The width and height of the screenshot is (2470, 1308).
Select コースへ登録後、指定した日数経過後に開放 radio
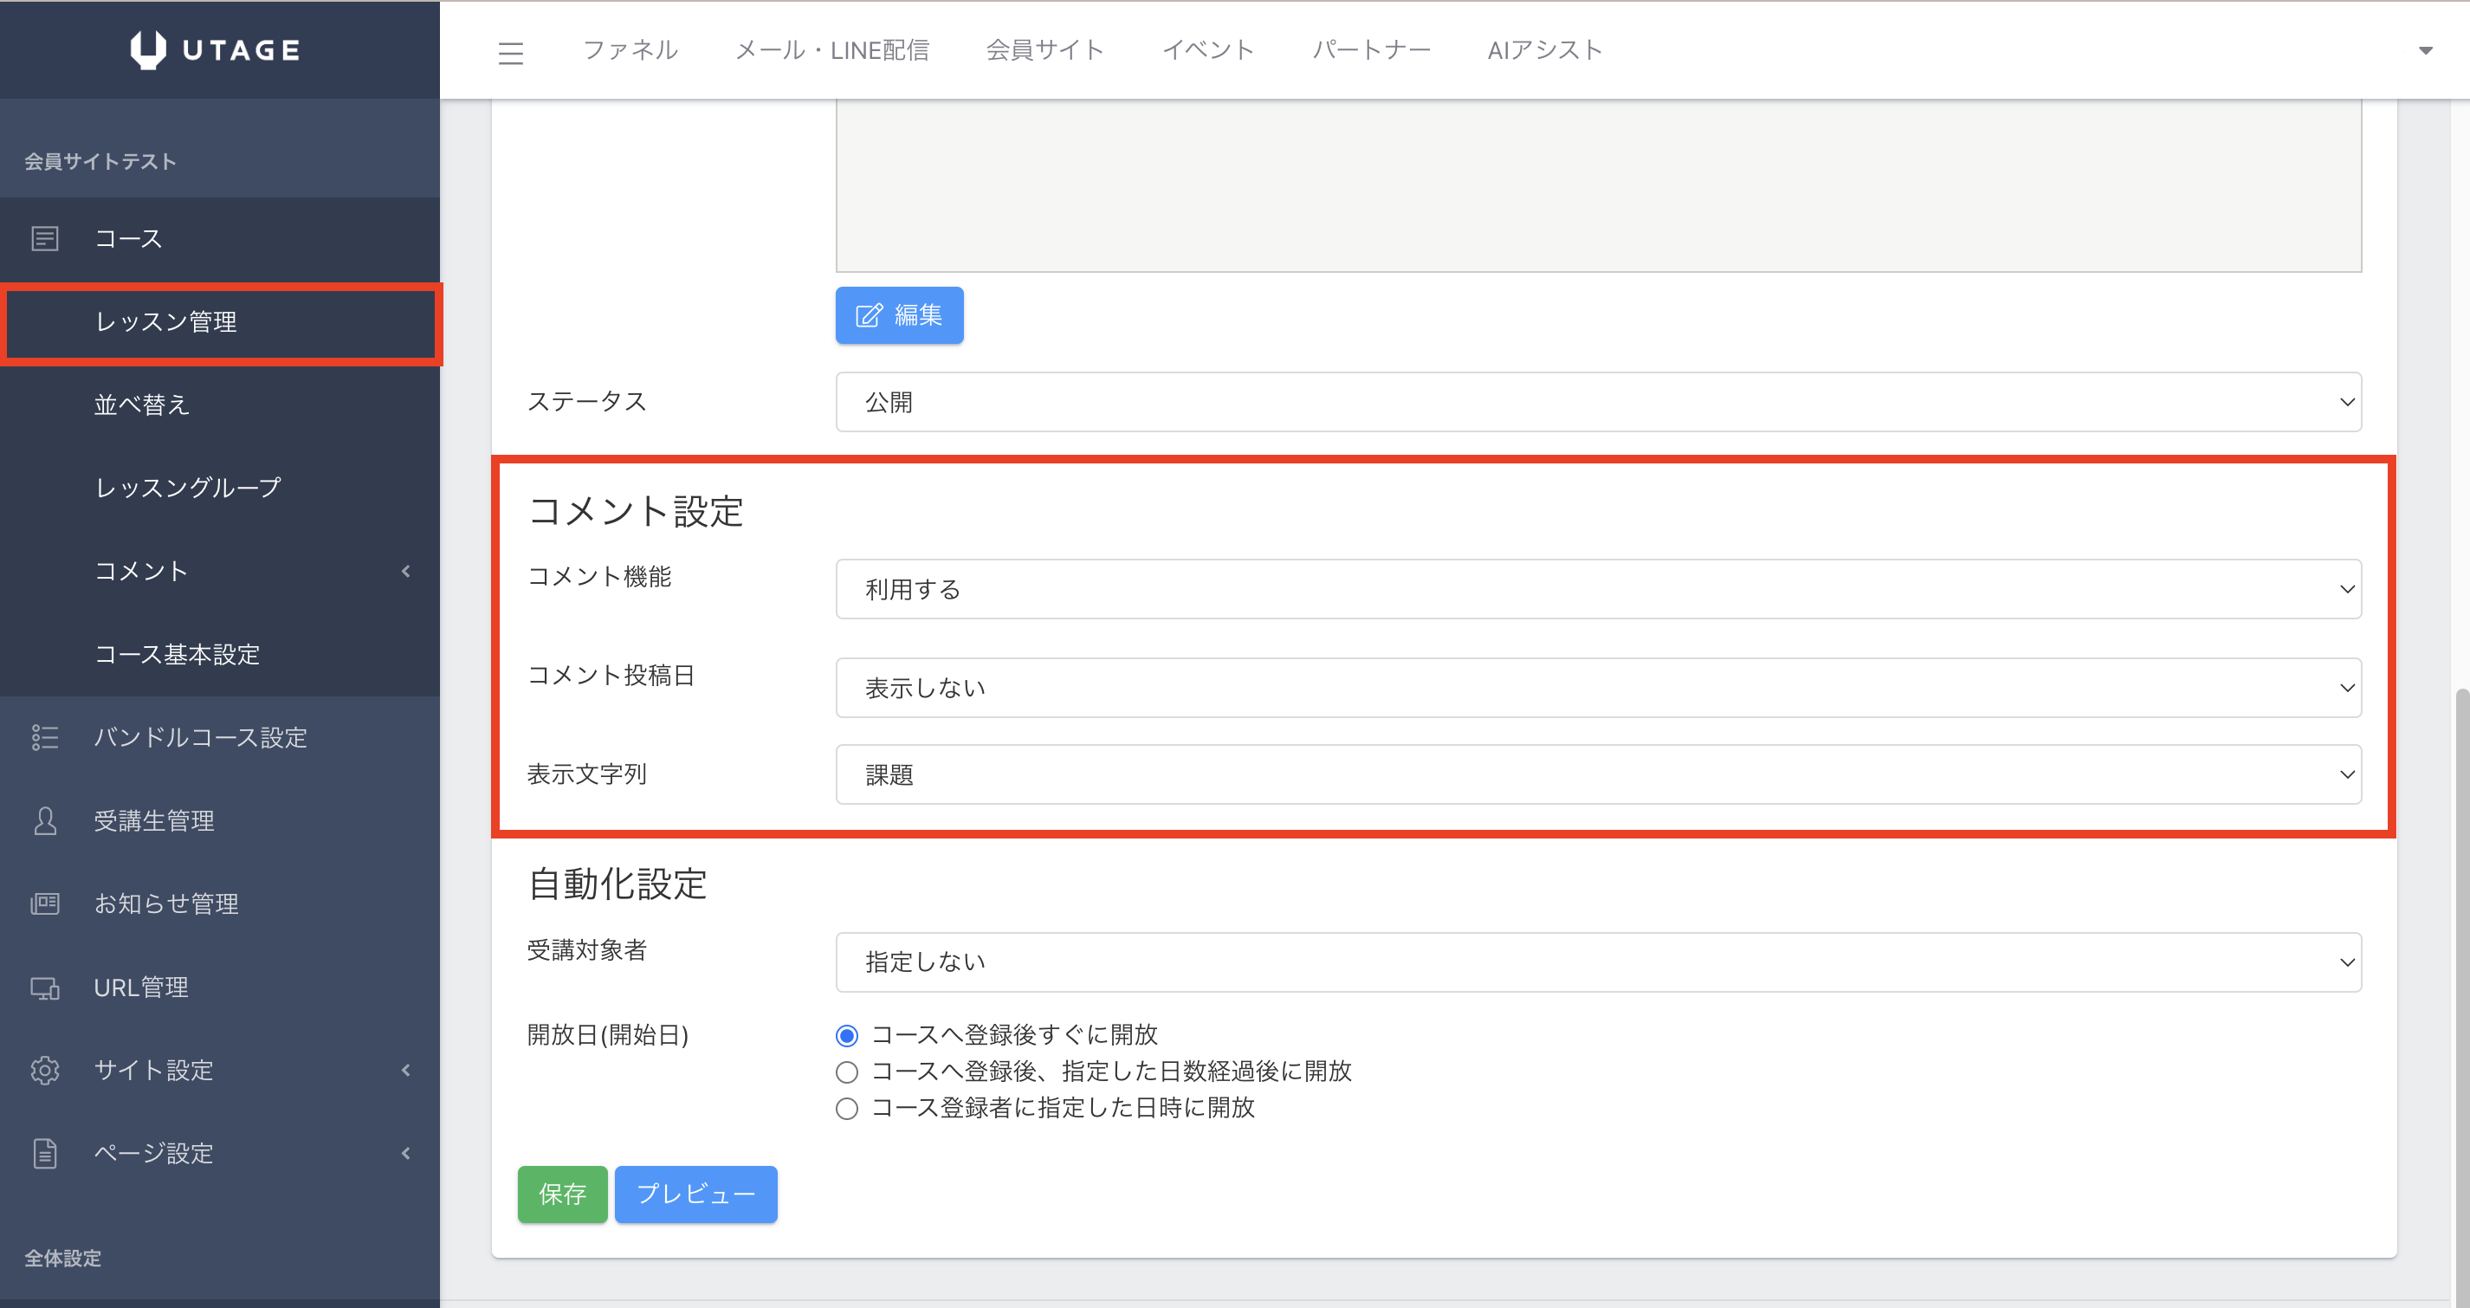coord(847,1072)
